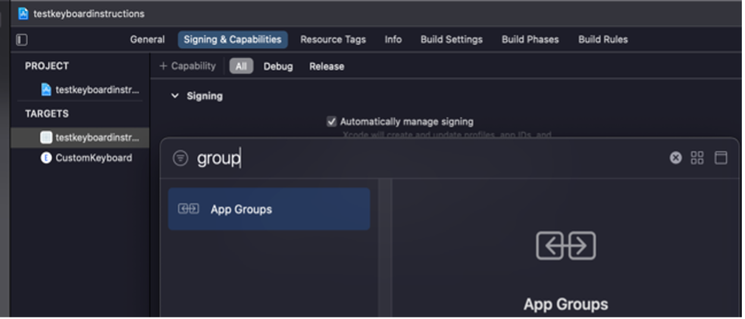
Task: Click the PROJECT section header
Action: click(x=47, y=66)
